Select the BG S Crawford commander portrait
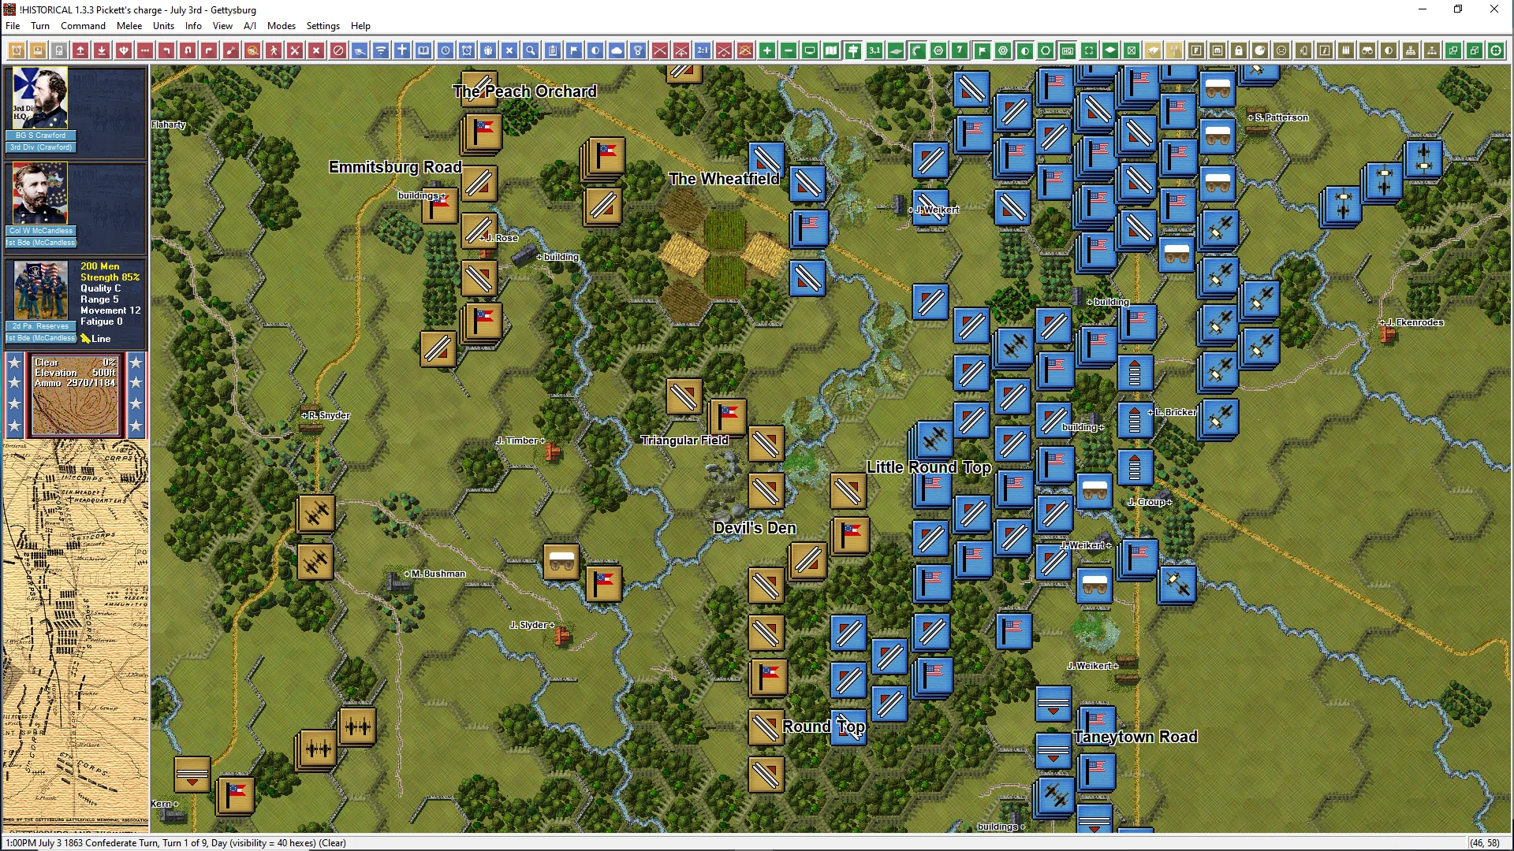This screenshot has width=1514, height=851. coord(40,98)
